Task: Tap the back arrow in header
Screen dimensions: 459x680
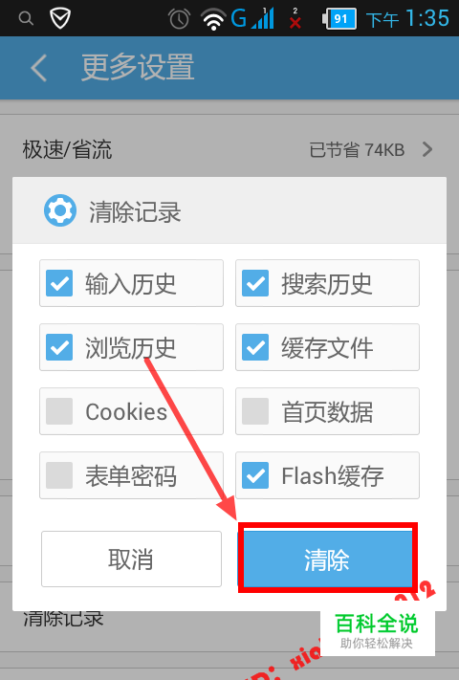Action: coord(39,68)
